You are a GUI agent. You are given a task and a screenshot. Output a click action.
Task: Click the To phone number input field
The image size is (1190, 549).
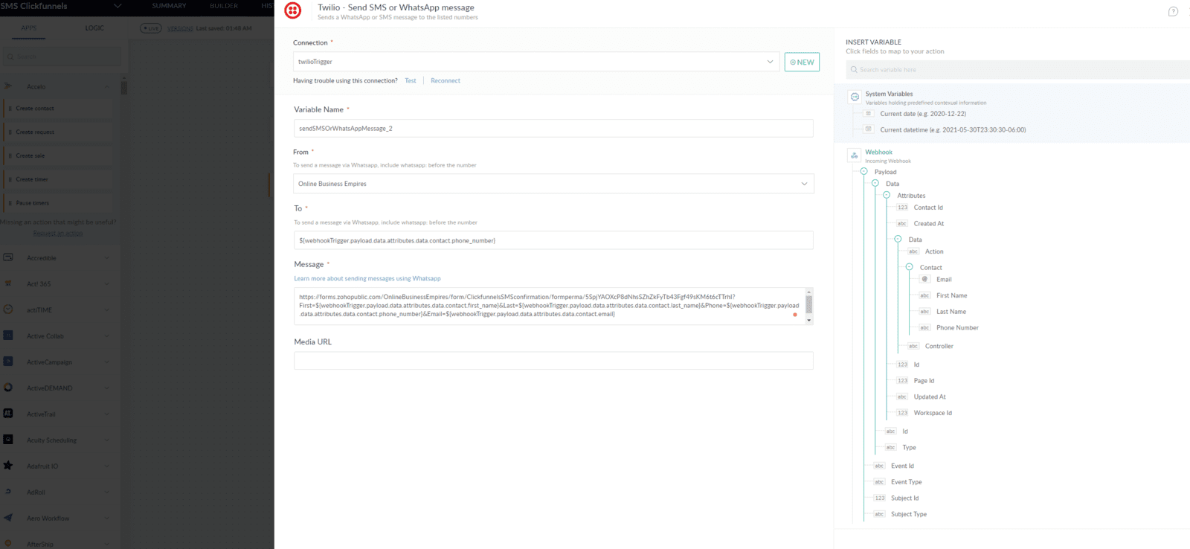553,240
